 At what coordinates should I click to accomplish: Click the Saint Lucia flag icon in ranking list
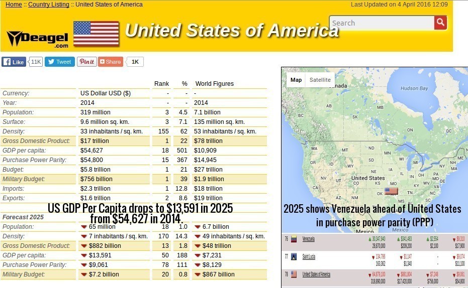tap(294, 256)
